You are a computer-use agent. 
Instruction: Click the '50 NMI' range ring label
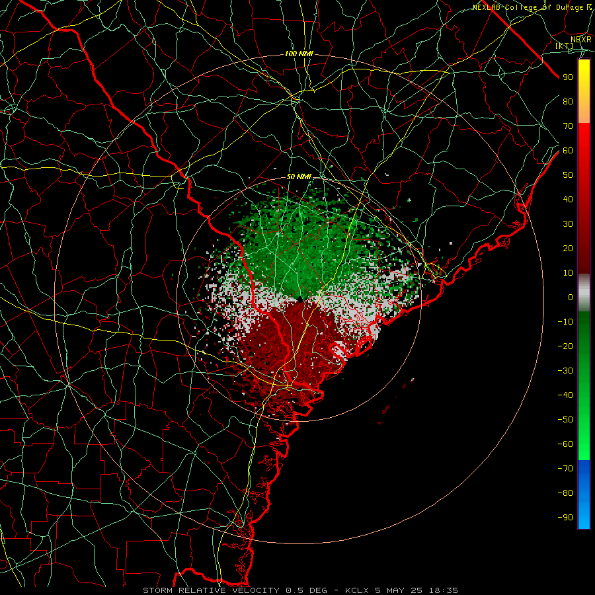pyautogui.click(x=299, y=177)
